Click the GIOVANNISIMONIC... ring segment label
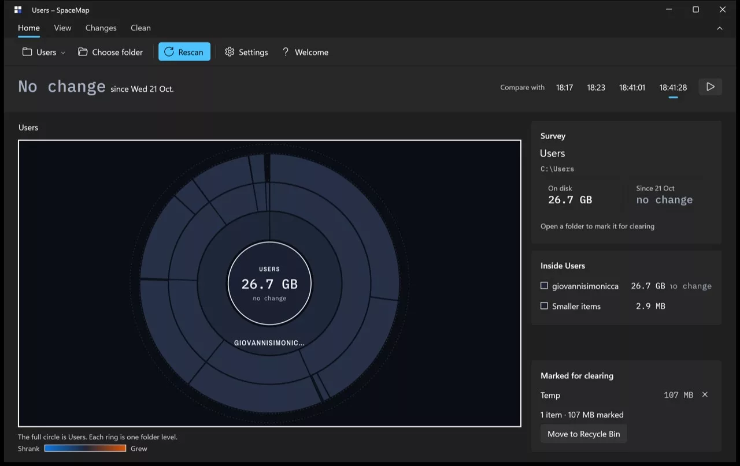This screenshot has height=466, width=740. (x=269, y=343)
